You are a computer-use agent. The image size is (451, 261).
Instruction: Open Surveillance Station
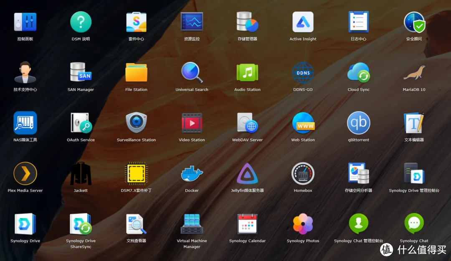136,123
